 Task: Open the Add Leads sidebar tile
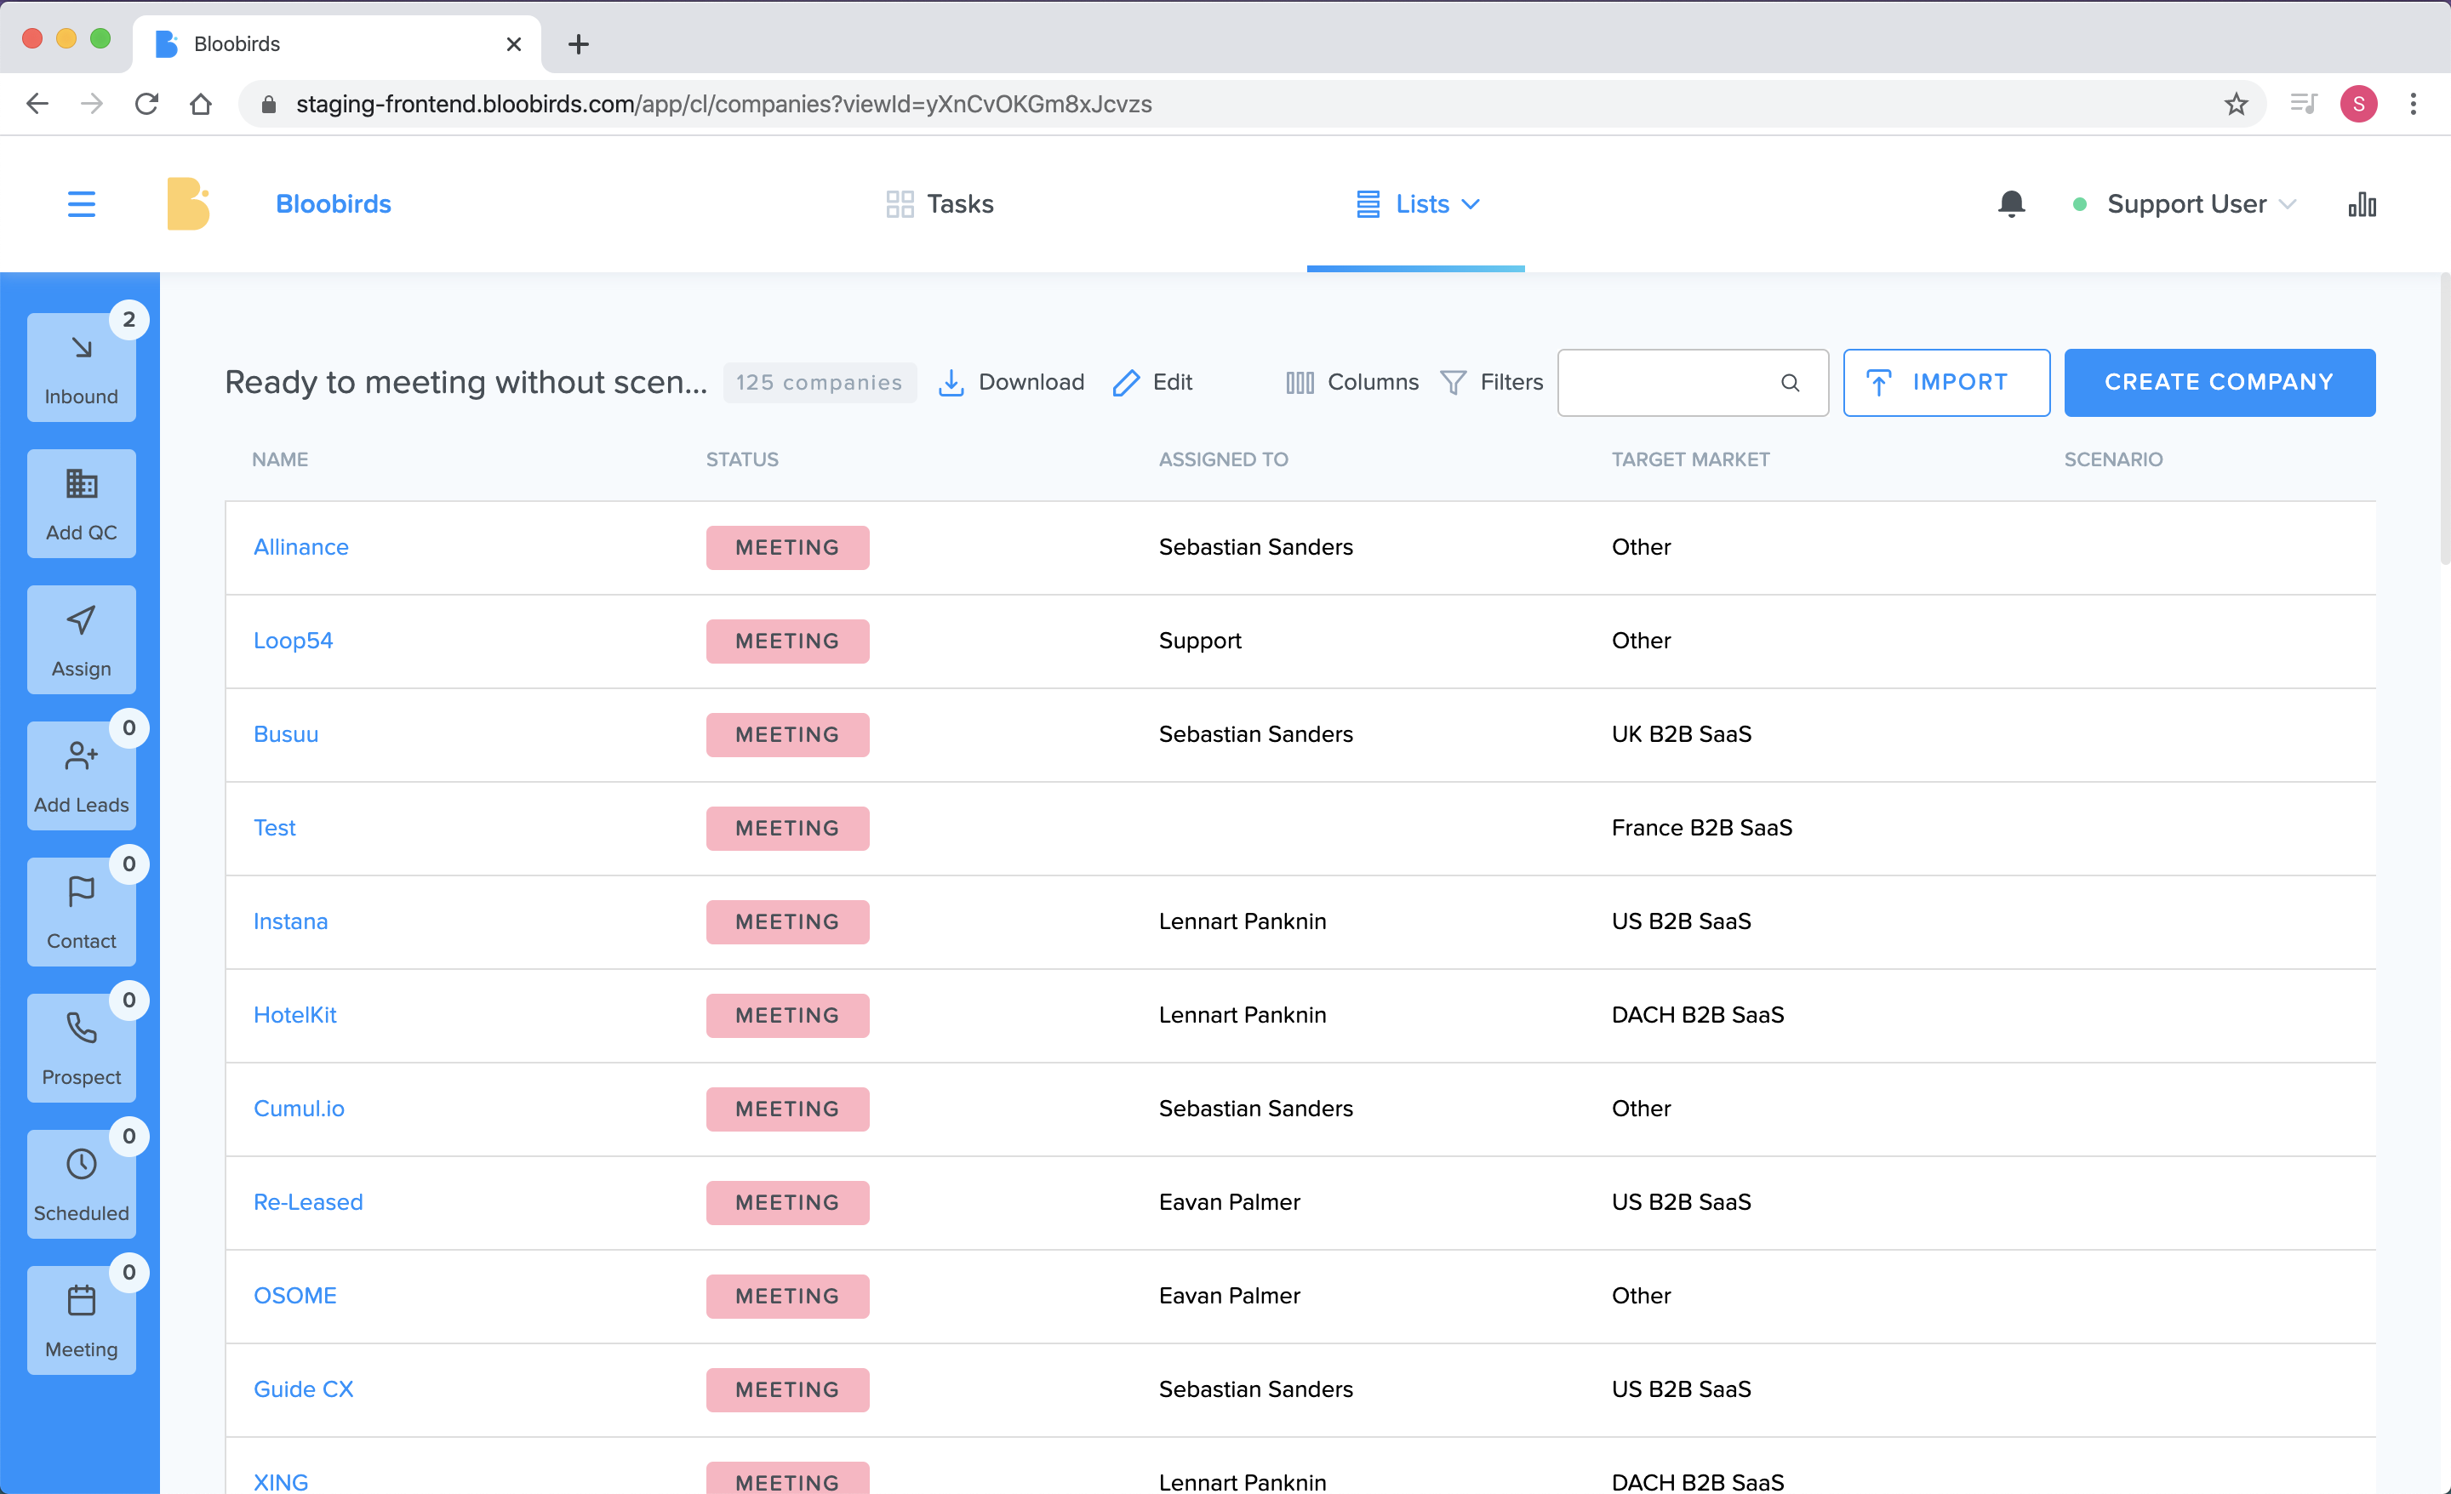click(x=82, y=776)
